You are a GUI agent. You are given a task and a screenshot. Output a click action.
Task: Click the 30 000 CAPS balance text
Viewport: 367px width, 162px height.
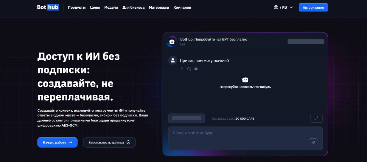coord(245,118)
